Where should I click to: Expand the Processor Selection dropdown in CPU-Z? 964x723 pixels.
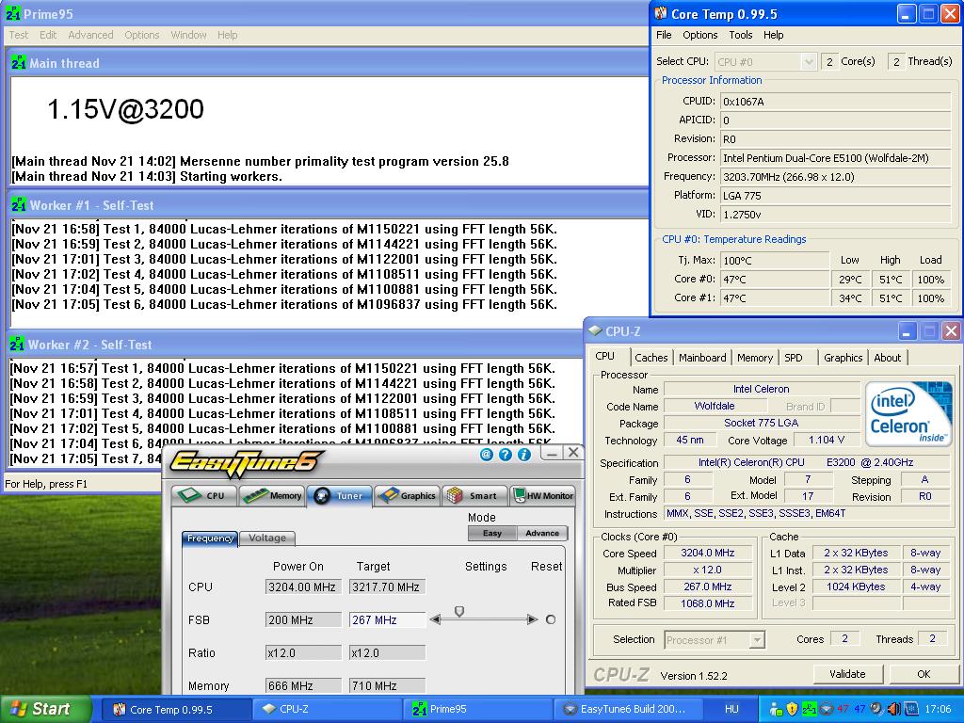coord(757,640)
